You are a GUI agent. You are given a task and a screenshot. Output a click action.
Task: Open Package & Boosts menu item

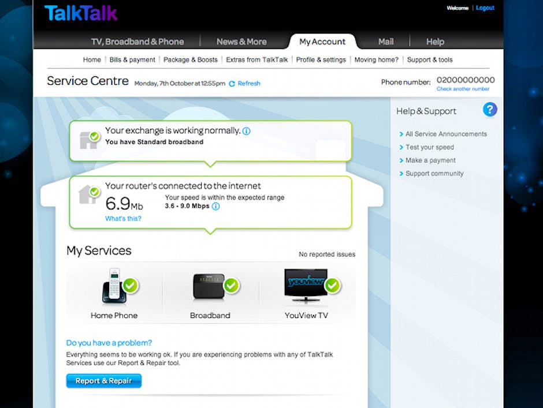pyautogui.click(x=190, y=59)
